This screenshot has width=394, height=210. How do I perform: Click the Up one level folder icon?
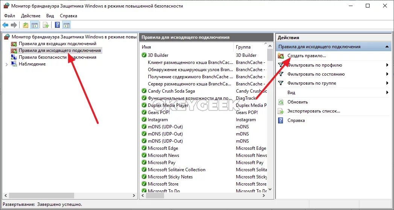pos(25,25)
